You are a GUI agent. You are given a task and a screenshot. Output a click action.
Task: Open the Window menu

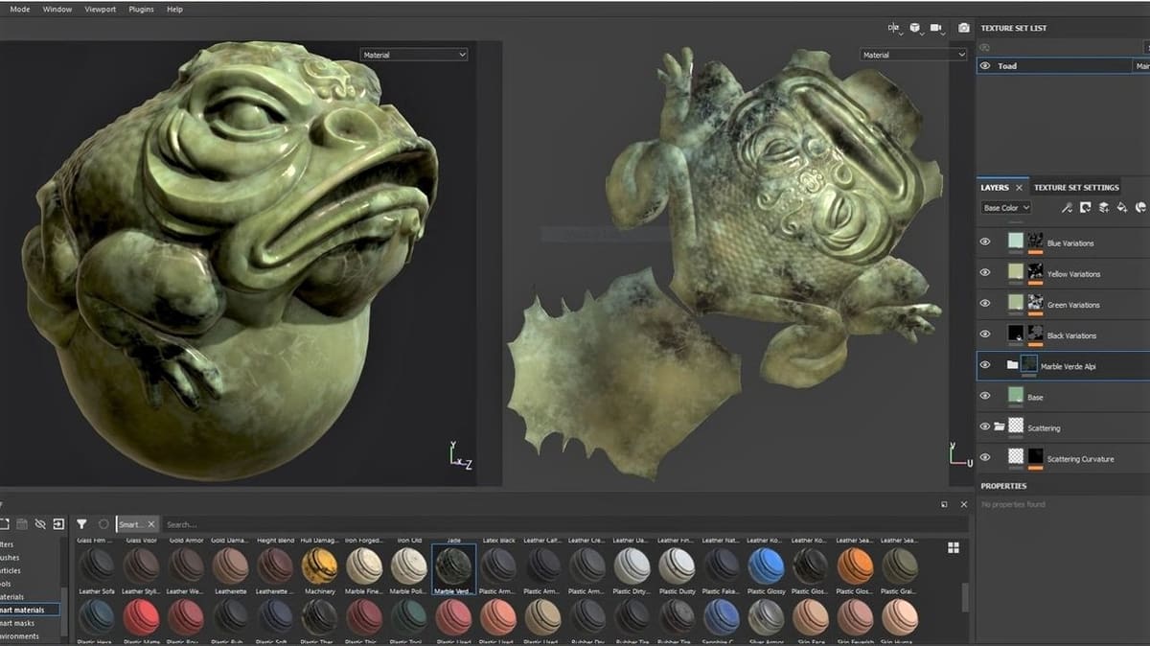[57, 10]
